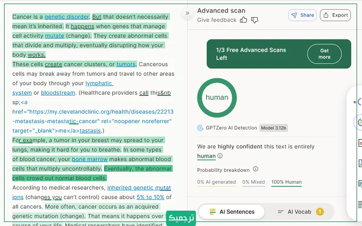Click the Share button
Screen dimensions: 362x226
point(302,15)
